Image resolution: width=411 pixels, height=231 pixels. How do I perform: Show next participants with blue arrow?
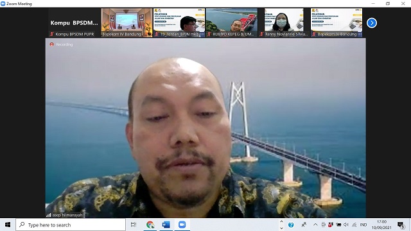pos(371,23)
